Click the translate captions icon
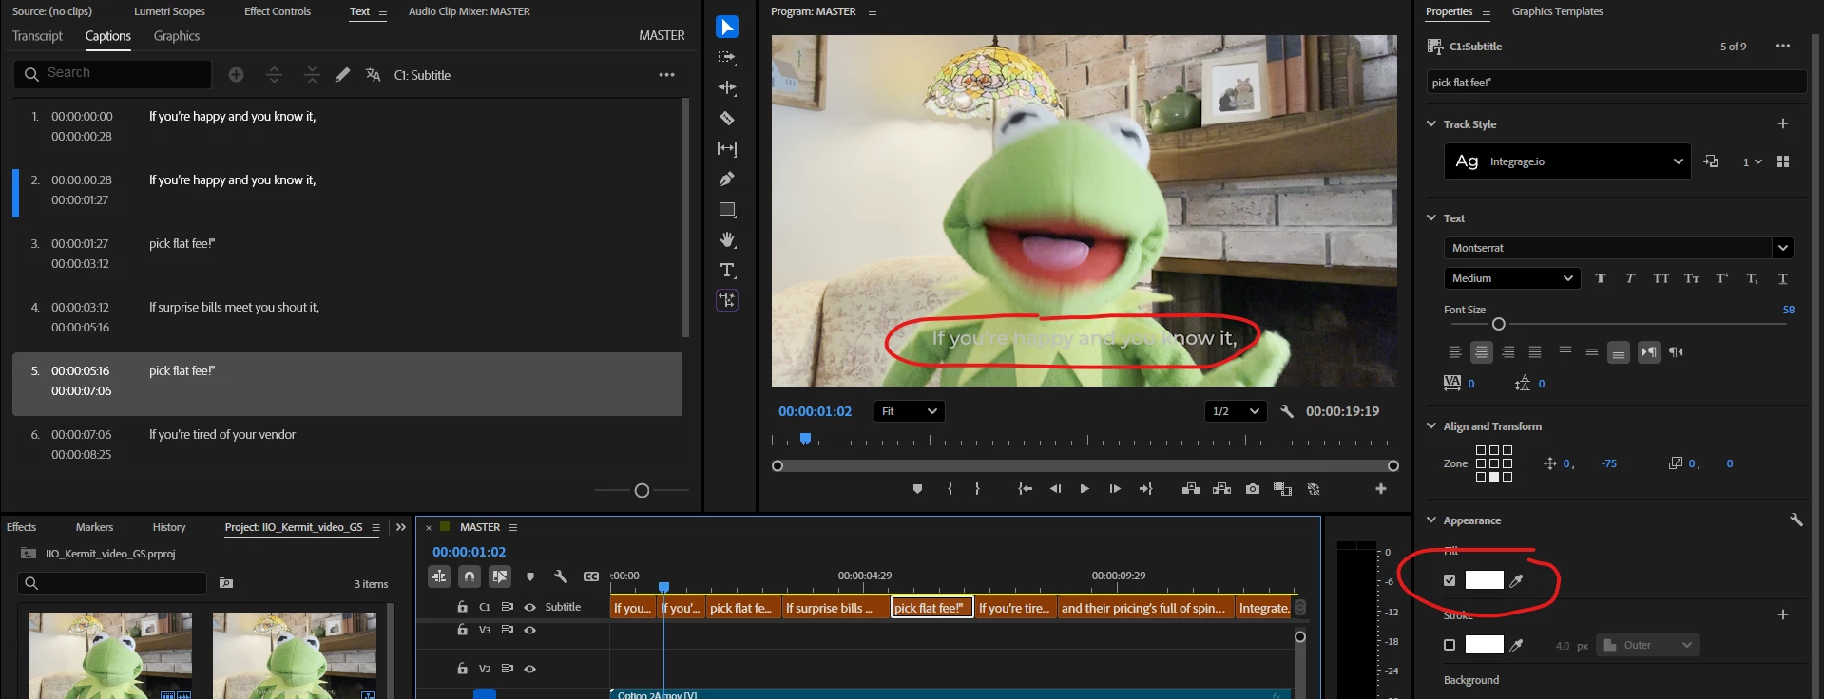This screenshot has height=699, width=1824. point(373,75)
